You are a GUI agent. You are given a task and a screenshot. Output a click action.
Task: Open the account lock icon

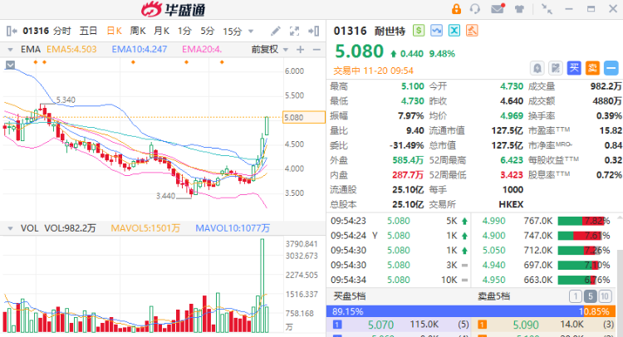click(456, 9)
